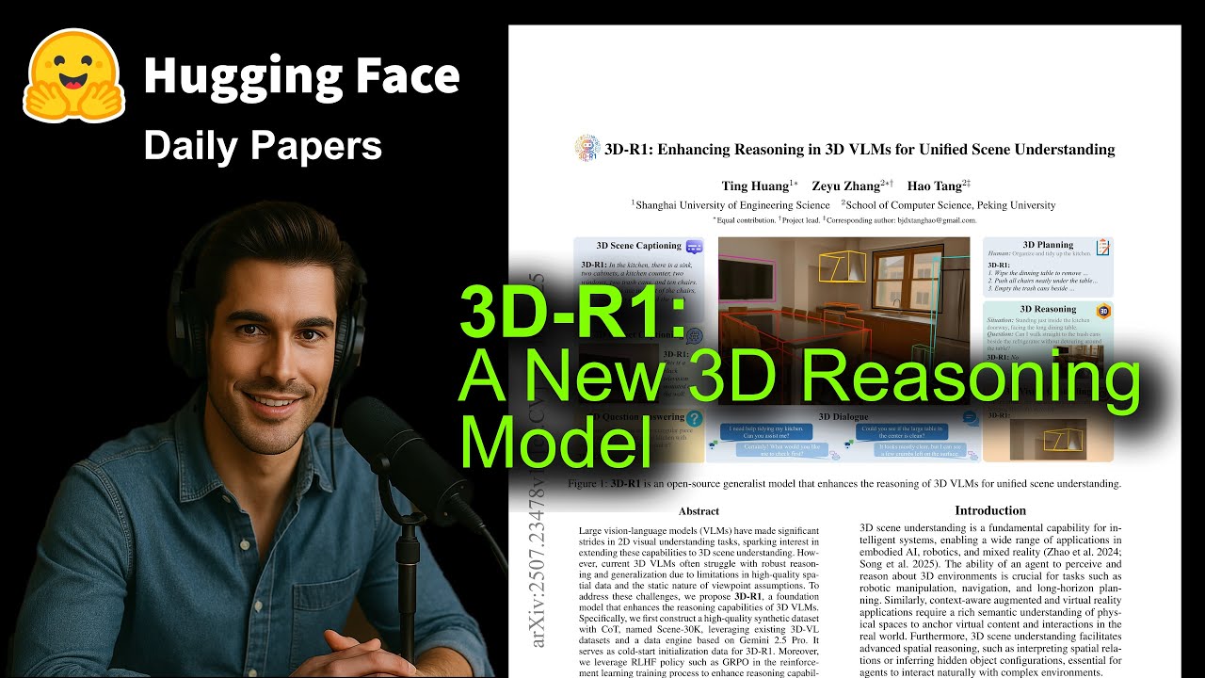Click the "Hugging Face" brand name
This screenshot has height=678, width=1205.
coord(301,77)
